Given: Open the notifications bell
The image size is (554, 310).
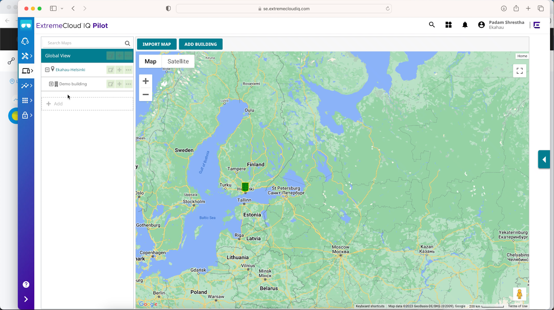Looking at the screenshot, I should tap(465, 25).
